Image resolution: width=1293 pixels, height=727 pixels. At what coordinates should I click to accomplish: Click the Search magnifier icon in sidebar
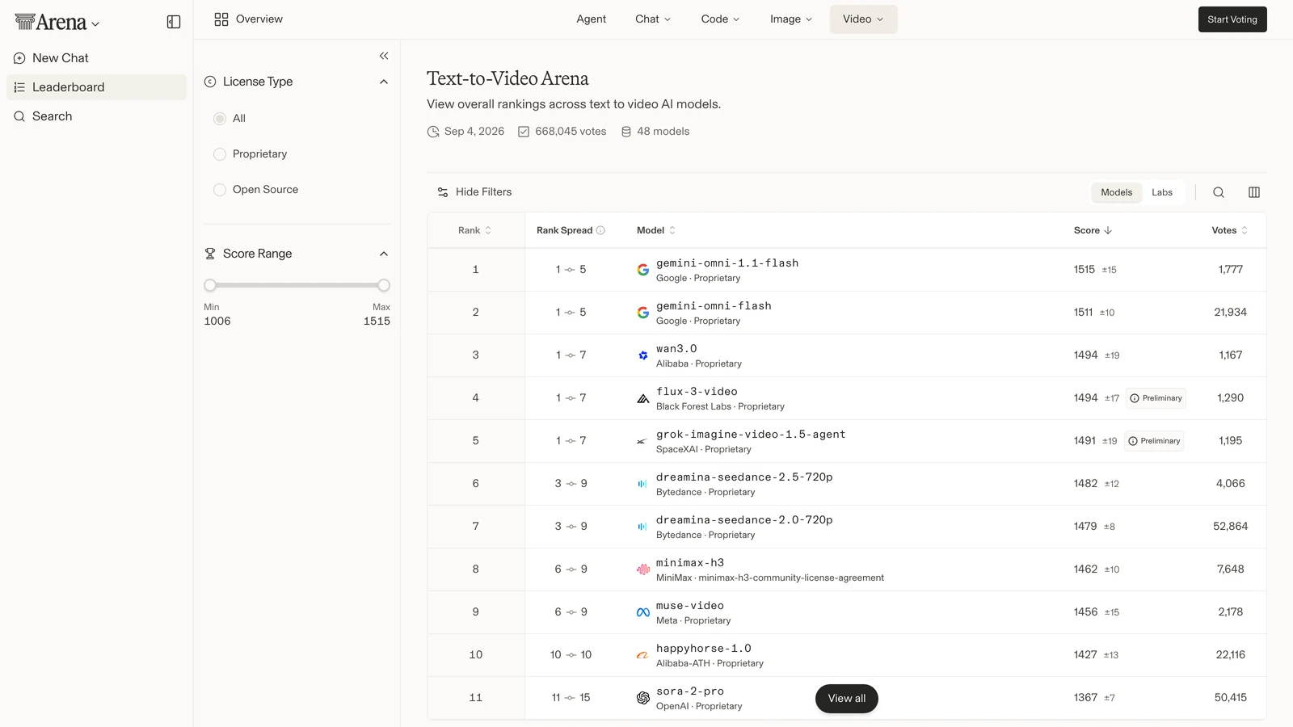[x=19, y=116]
